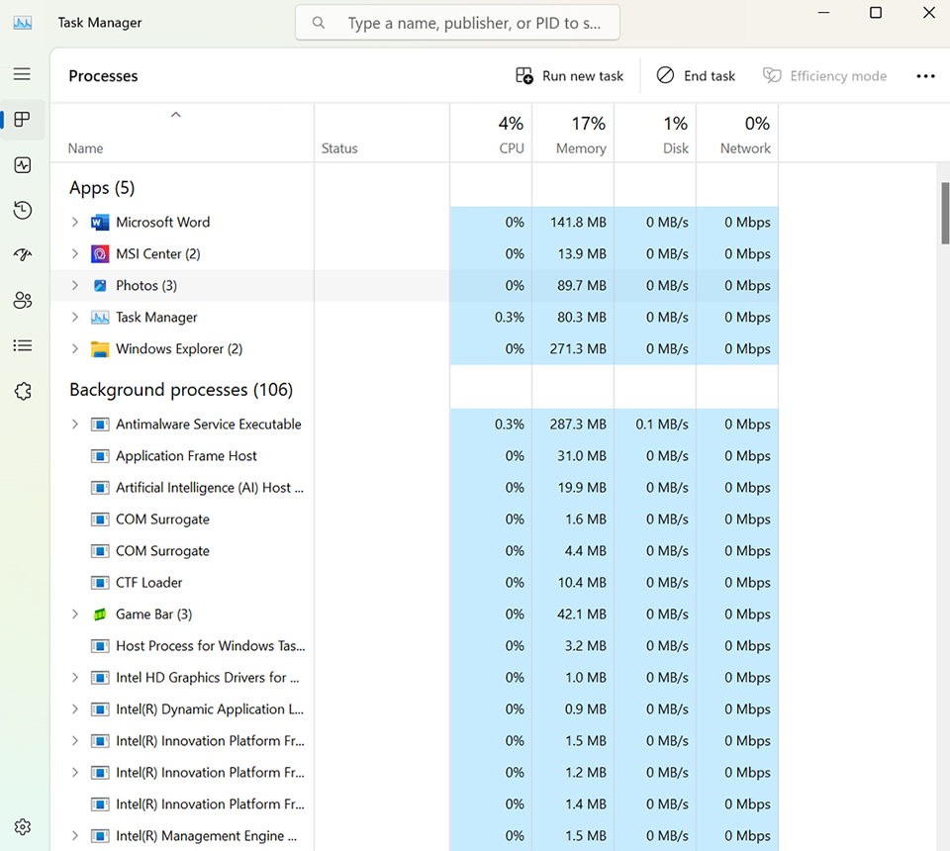The height and width of the screenshot is (851, 950).
Task: Expand the Game Bar (3) group
Action: (x=74, y=615)
